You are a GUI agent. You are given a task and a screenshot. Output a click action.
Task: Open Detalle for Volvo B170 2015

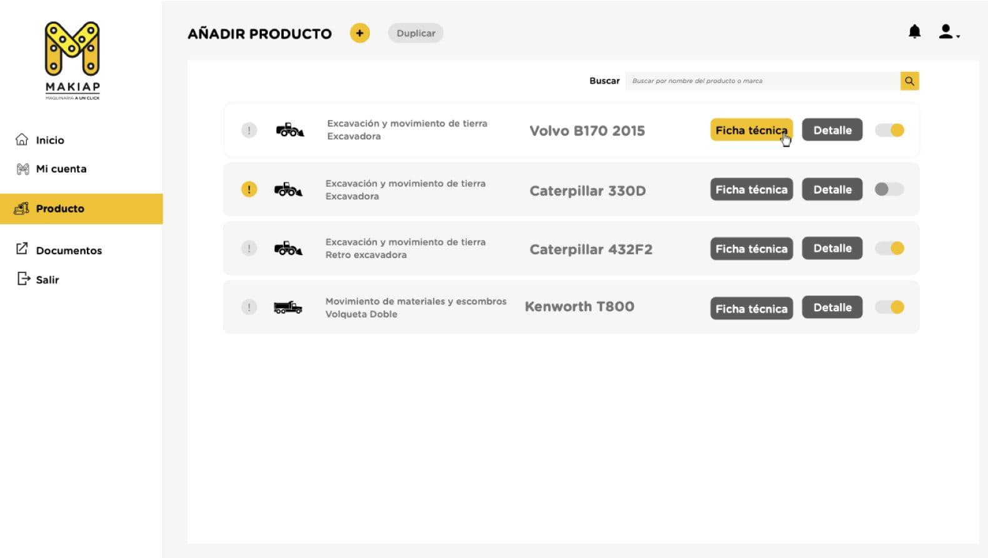[x=832, y=130]
